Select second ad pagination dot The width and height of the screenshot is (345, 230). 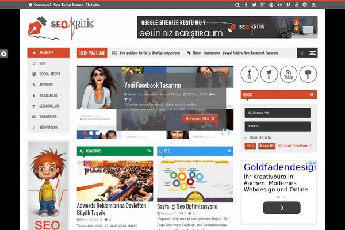click(x=285, y=197)
